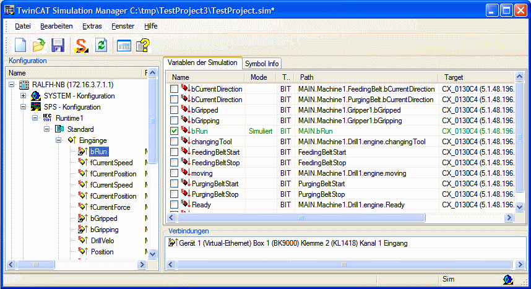
Task: Save project with floppy disk icon
Action: pyautogui.click(x=58, y=45)
